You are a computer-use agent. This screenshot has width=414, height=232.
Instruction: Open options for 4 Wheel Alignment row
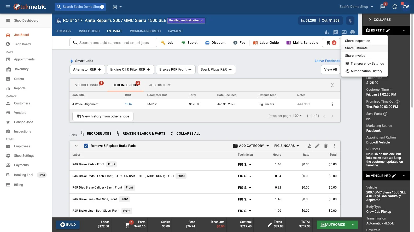coord(332,104)
